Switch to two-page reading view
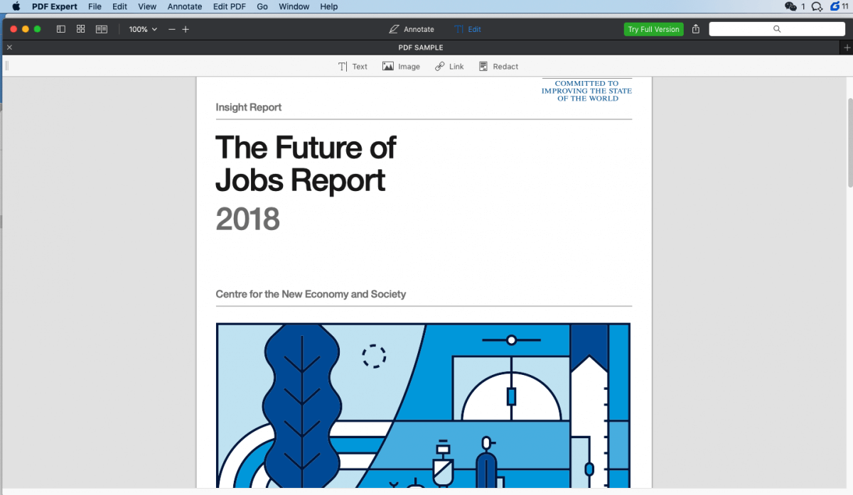This screenshot has width=853, height=495. (x=101, y=29)
